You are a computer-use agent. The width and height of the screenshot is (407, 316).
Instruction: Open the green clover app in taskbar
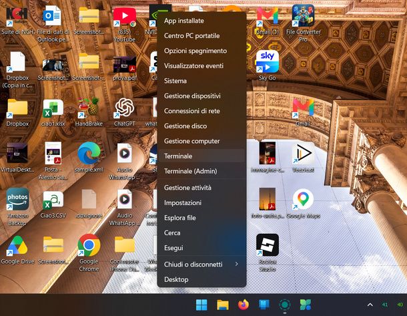pyautogui.click(x=306, y=305)
